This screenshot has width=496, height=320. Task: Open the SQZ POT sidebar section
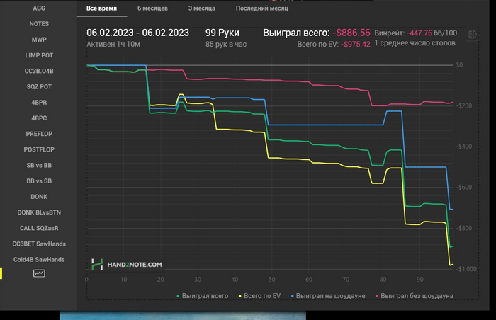(x=39, y=86)
